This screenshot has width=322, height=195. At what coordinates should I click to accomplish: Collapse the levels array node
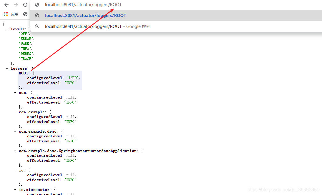[x=7, y=29]
